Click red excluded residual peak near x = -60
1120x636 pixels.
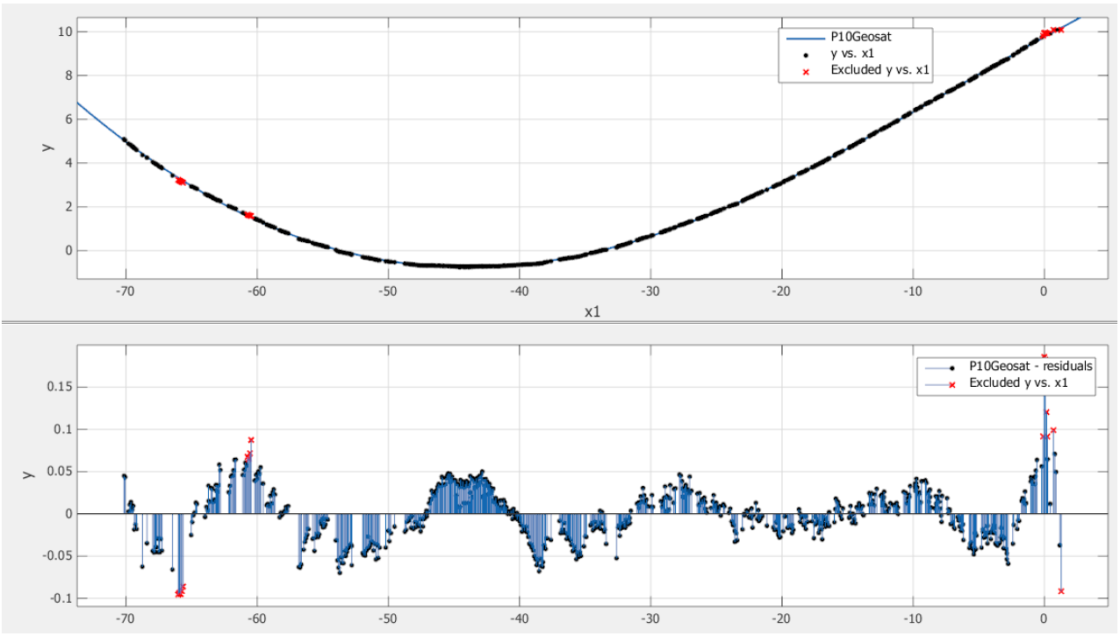click(x=251, y=440)
